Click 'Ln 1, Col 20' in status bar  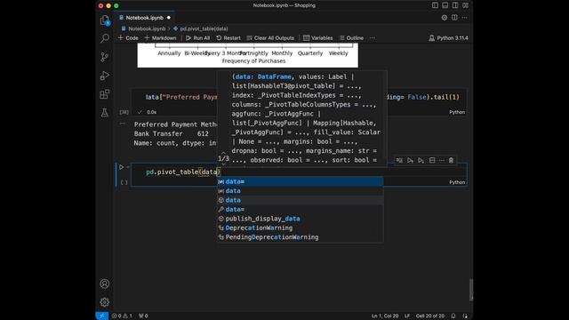click(x=385, y=316)
